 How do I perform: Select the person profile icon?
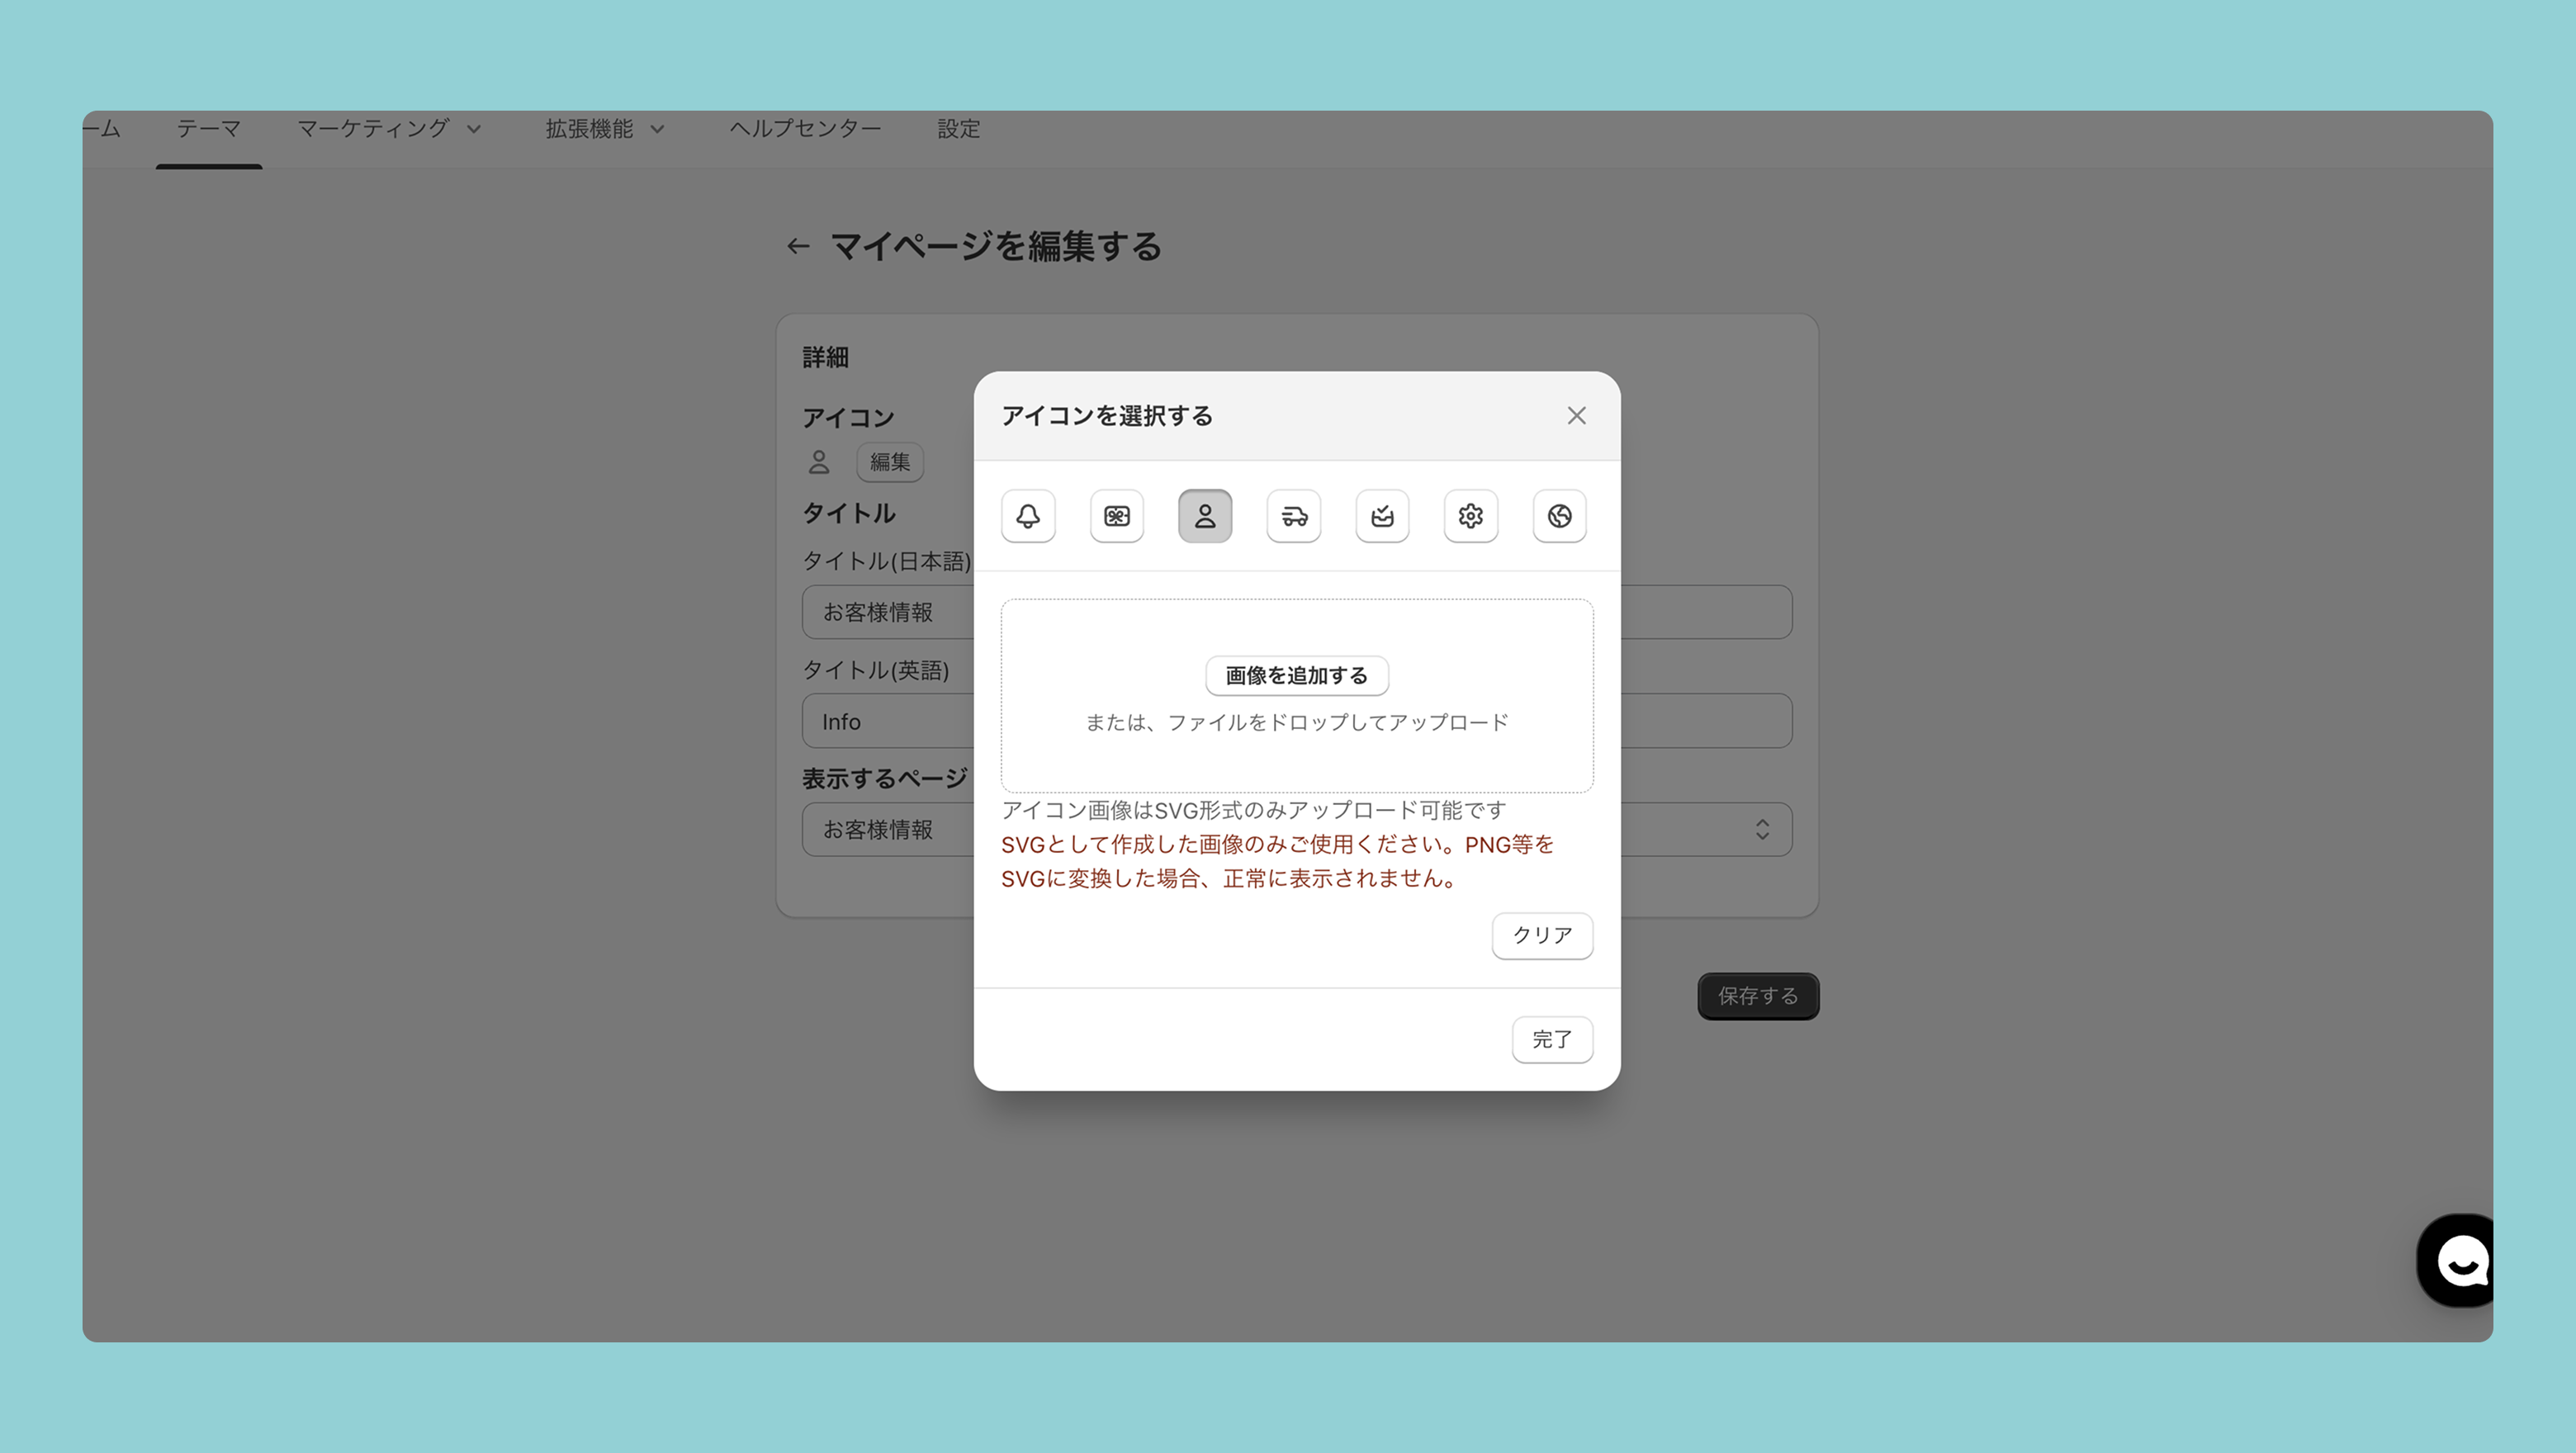(x=1205, y=516)
